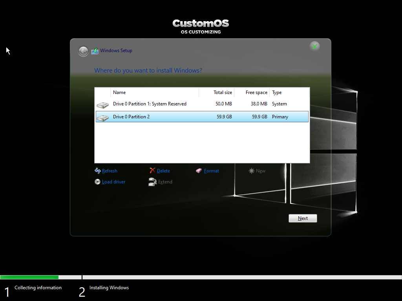Screen dimensions: 402x301
Task: Click the Windows Setup title icon
Action: (x=95, y=51)
